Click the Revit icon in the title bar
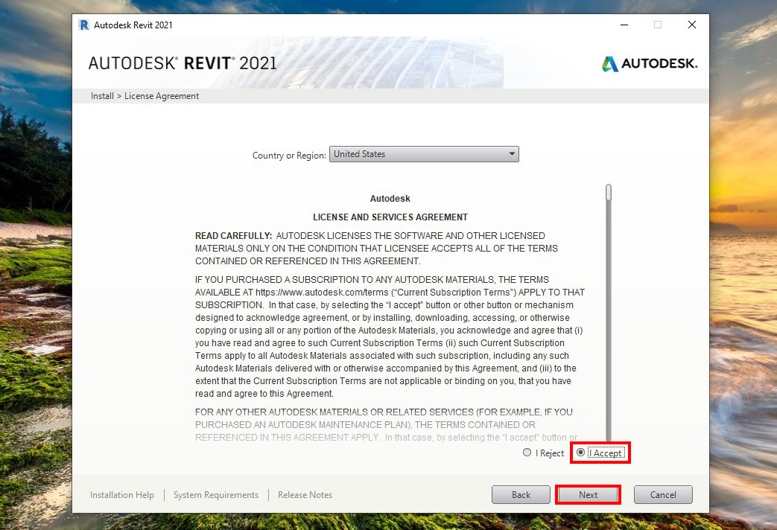The height and width of the screenshot is (530, 777). click(83, 25)
